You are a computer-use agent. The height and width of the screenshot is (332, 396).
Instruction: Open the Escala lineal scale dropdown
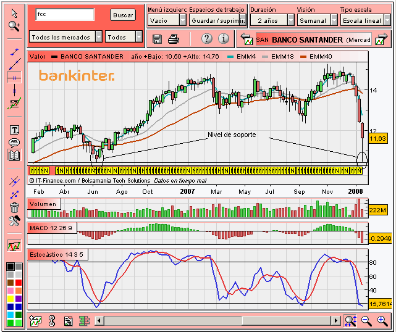click(x=366, y=20)
